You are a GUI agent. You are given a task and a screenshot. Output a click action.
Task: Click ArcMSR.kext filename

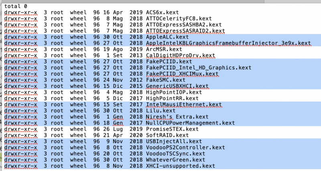164,49
